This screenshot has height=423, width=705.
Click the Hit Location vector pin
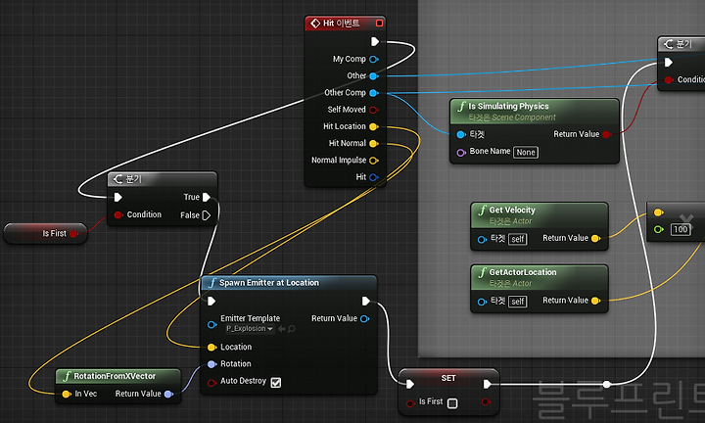click(374, 126)
